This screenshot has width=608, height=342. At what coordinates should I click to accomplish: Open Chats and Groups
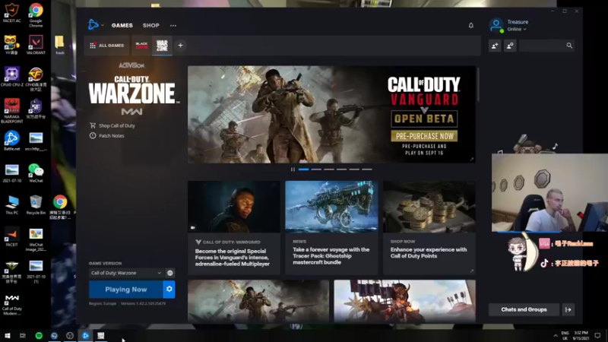pos(524,309)
